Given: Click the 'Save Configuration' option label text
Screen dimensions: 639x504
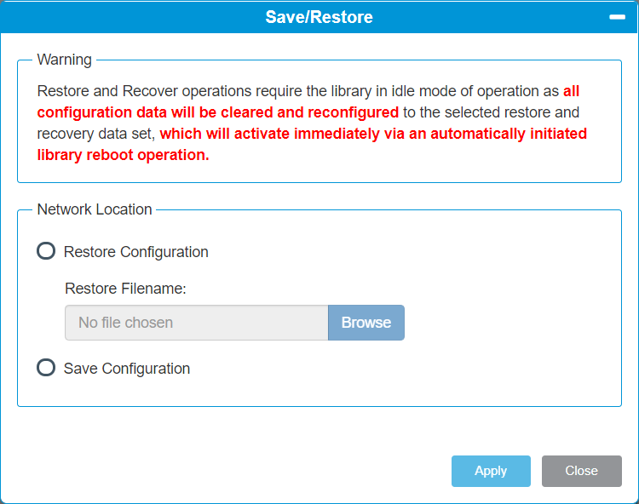Looking at the screenshot, I should (x=127, y=369).
